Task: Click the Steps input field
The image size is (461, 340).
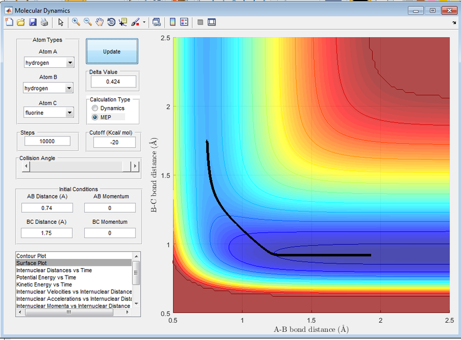Action: 47,141
